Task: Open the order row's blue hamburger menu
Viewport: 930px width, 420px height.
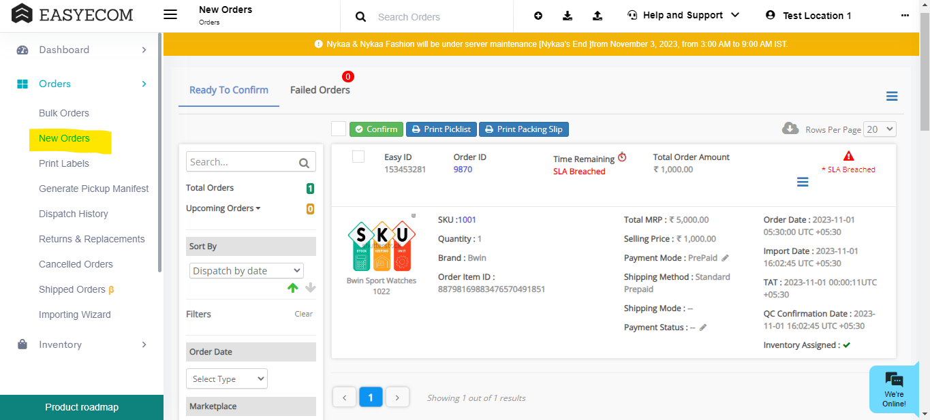Action: tap(803, 182)
